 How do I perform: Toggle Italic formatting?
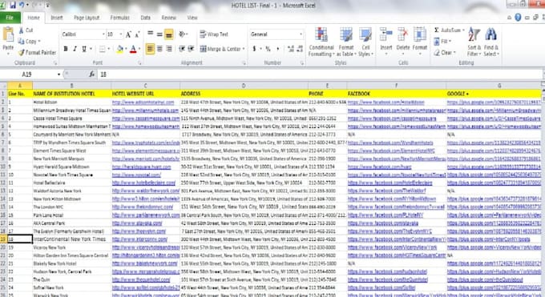click(75, 49)
